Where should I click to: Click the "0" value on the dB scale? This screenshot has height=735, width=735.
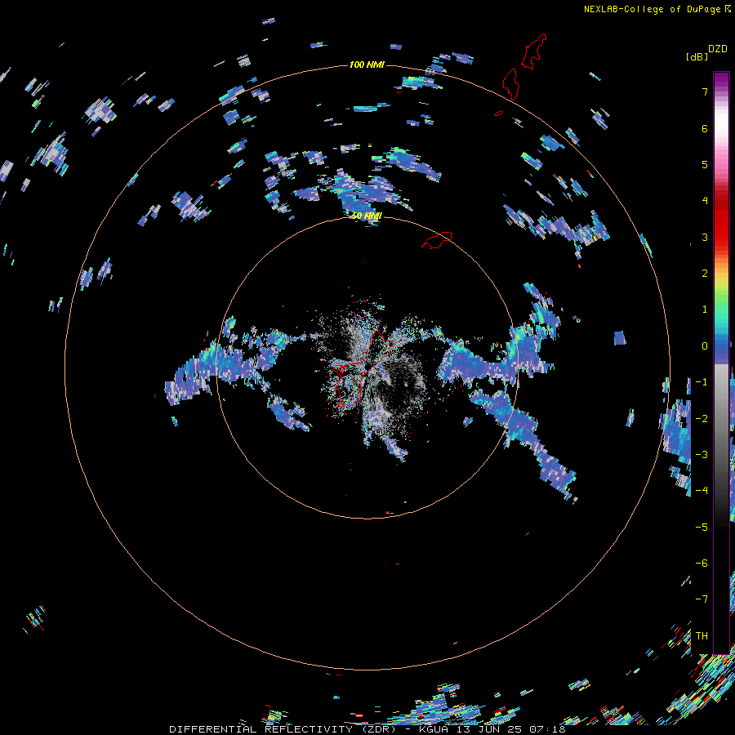(x=705, y=346)
